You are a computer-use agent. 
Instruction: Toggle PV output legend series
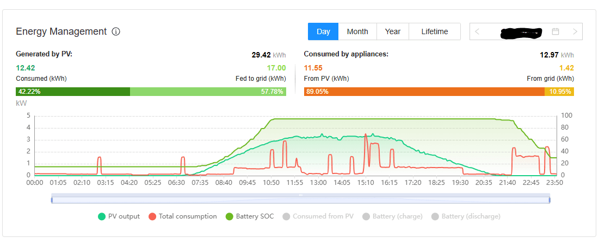point(119,216)
